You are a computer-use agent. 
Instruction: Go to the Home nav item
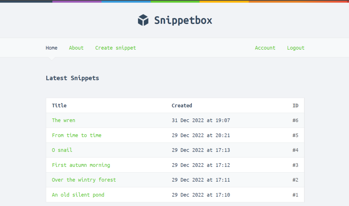tap(51, 48)
